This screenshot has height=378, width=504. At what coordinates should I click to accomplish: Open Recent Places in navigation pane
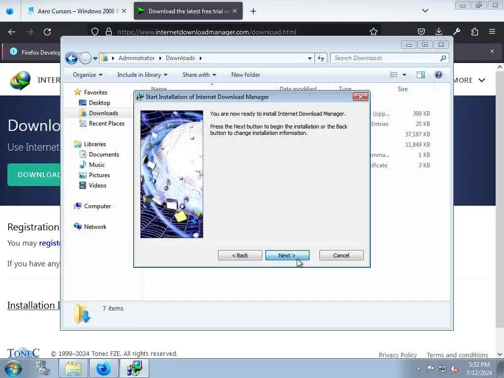[107, 123]
